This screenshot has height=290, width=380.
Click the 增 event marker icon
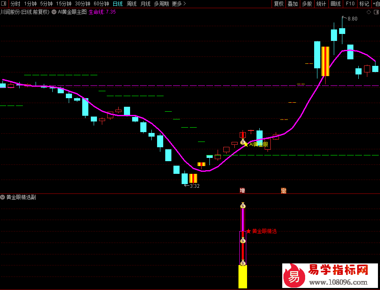pos(243,191)
